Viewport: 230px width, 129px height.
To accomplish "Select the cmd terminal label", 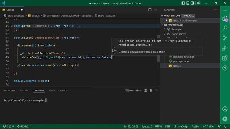I will 129,91.
